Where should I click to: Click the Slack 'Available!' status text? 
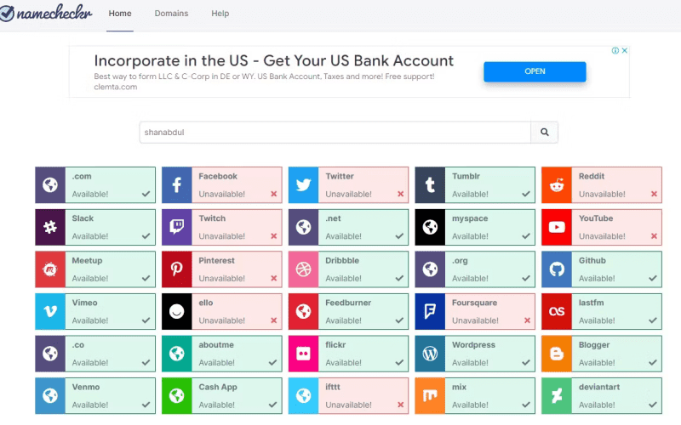(90, 236)
